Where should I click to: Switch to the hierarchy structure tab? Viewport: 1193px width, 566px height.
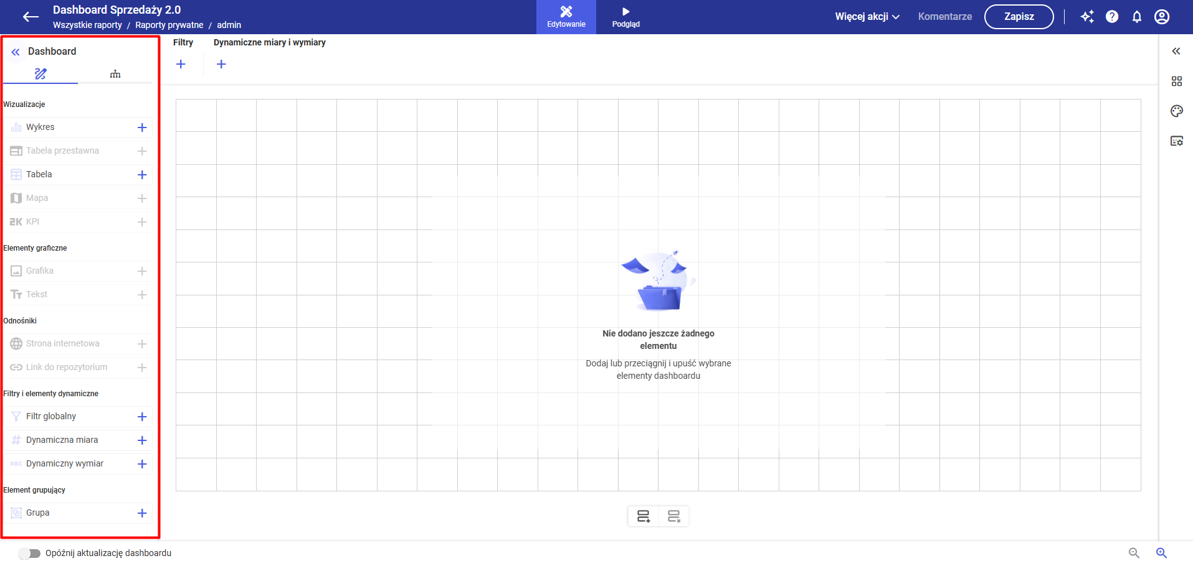(x=115, y=74)
